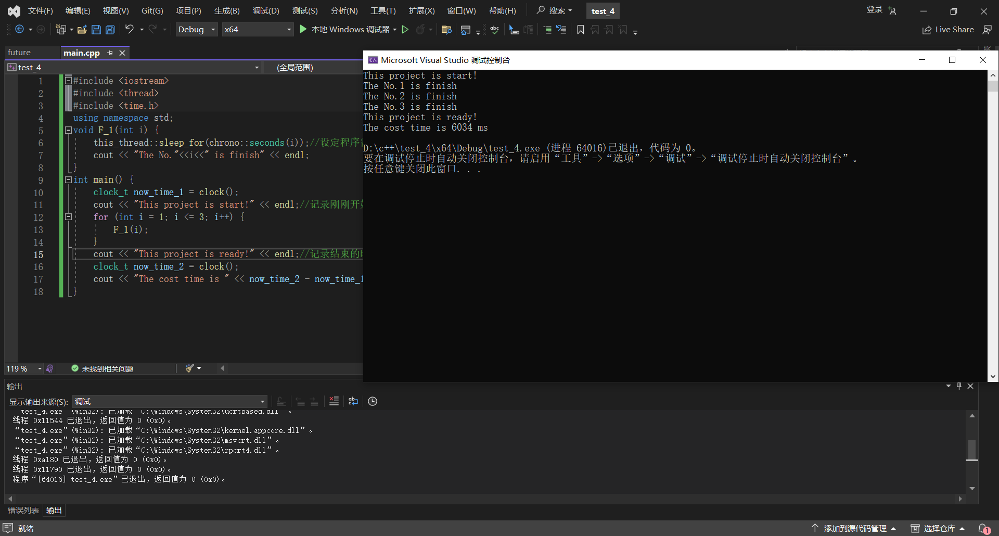The height and width of the screenshot is (536, 999).
Task: Open the x64 platform dropdown
Action: (x=258, y=30)
